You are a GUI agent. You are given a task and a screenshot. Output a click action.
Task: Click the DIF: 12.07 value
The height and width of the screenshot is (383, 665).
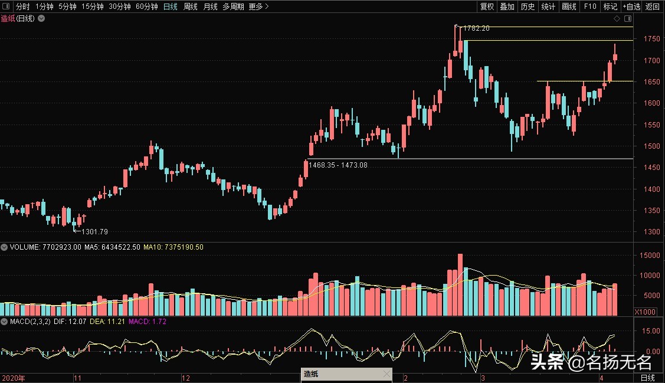70,322
